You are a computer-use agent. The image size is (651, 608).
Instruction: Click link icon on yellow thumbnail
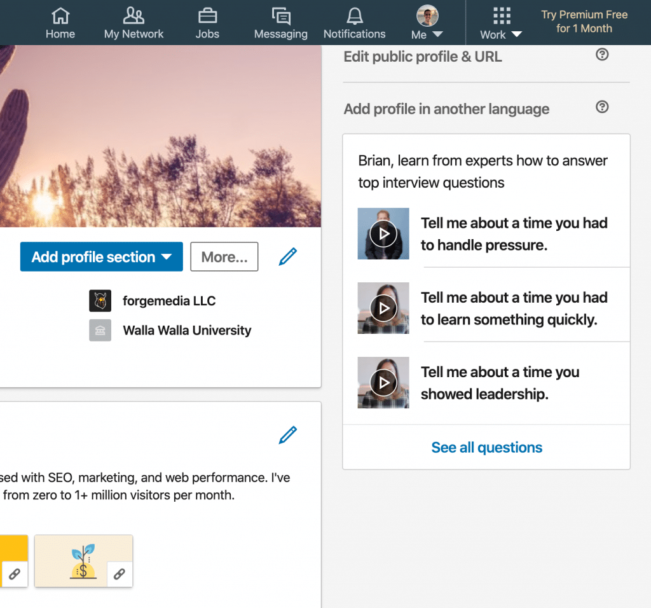15,574
